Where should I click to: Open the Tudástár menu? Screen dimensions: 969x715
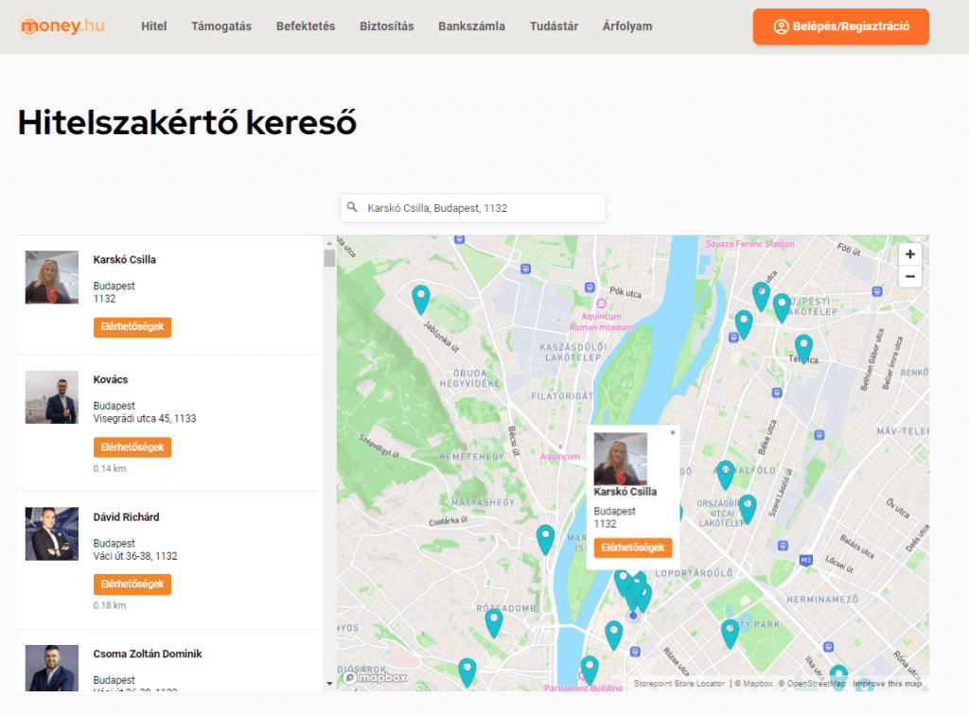tap(554, 26)
